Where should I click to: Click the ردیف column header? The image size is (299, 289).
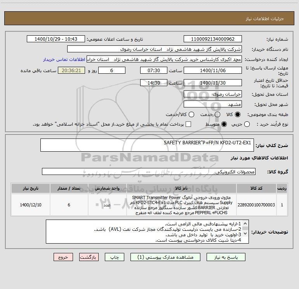(282, 188)
